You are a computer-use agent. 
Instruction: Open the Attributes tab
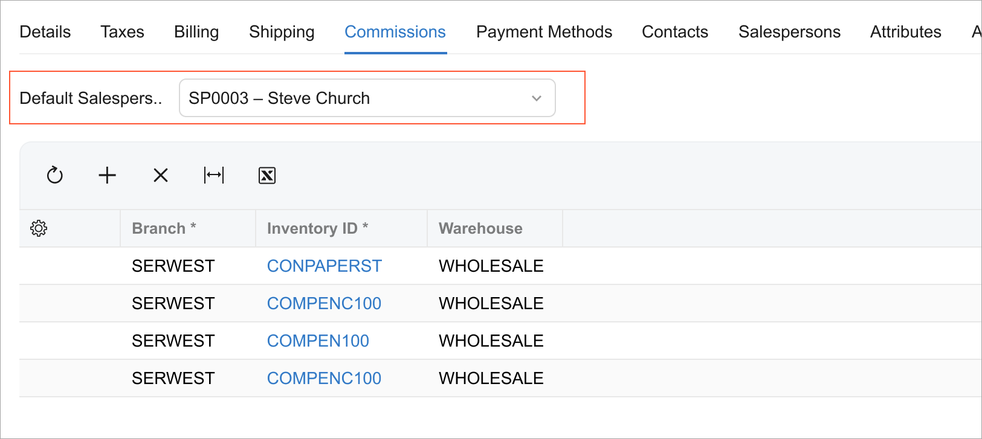pyautogui.click(x=905, y=32)
